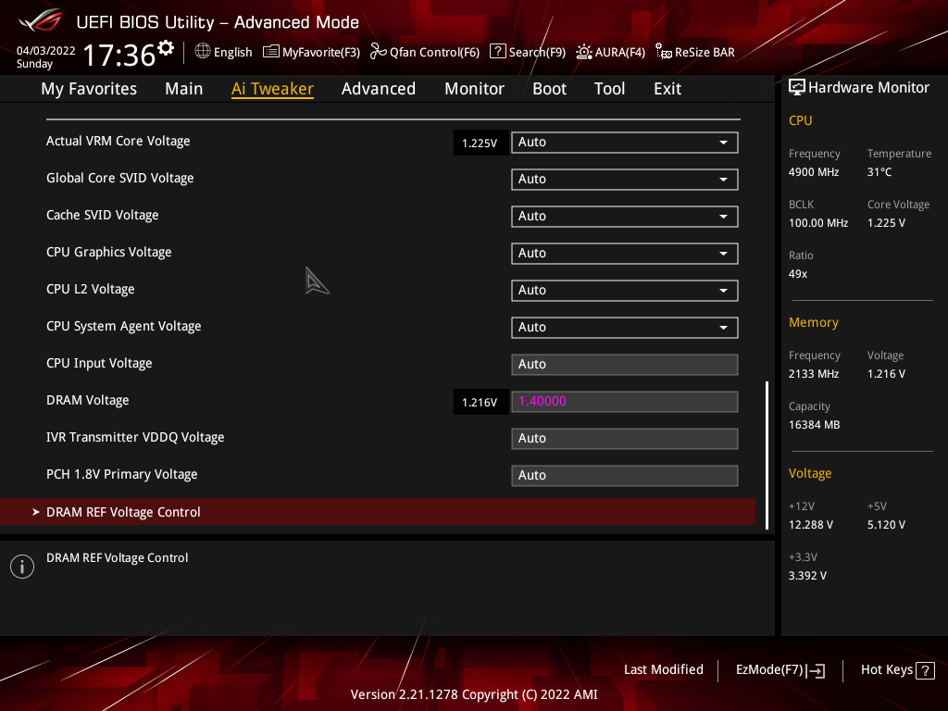Open the Exit tab
Screen dimensions: 948x711
[667, 89]
